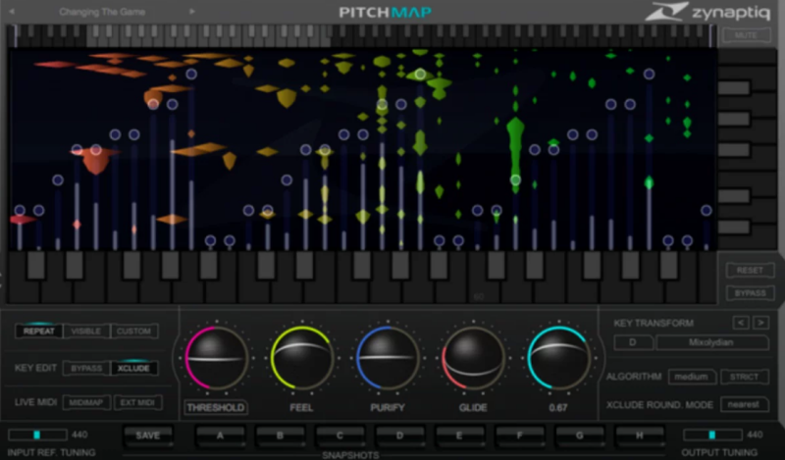Click the RESET button

tap(750, 271)
